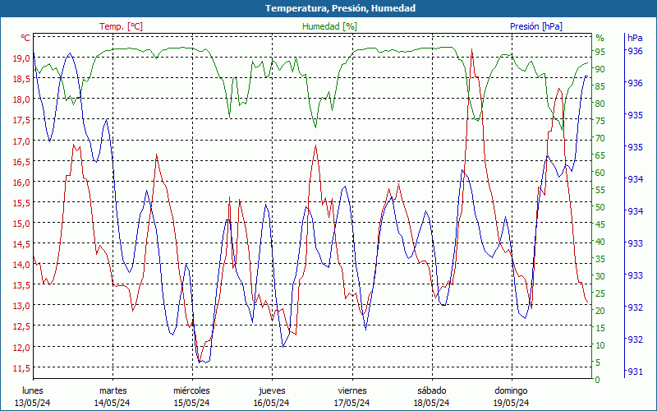Click the miércoles day label
657x411 pixels.
pyautogui.click(x=192, y=391)
